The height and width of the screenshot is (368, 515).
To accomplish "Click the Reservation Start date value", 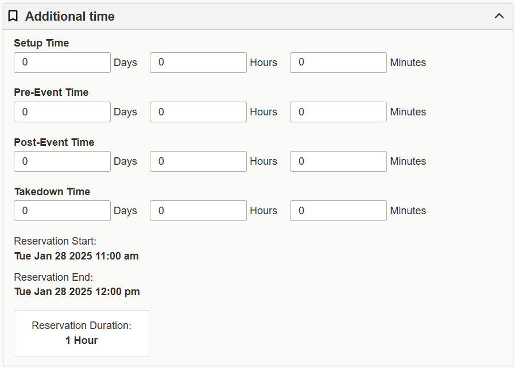I will (76, 256).
